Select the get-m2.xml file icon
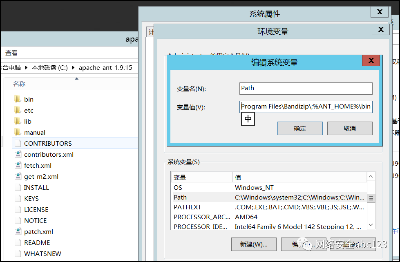The width and height of the screenshot is (400, 262). tap(18, 176)
